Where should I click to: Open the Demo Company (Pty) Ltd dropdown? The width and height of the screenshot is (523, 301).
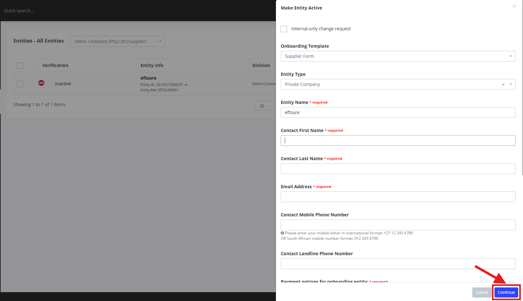point(118,41)
